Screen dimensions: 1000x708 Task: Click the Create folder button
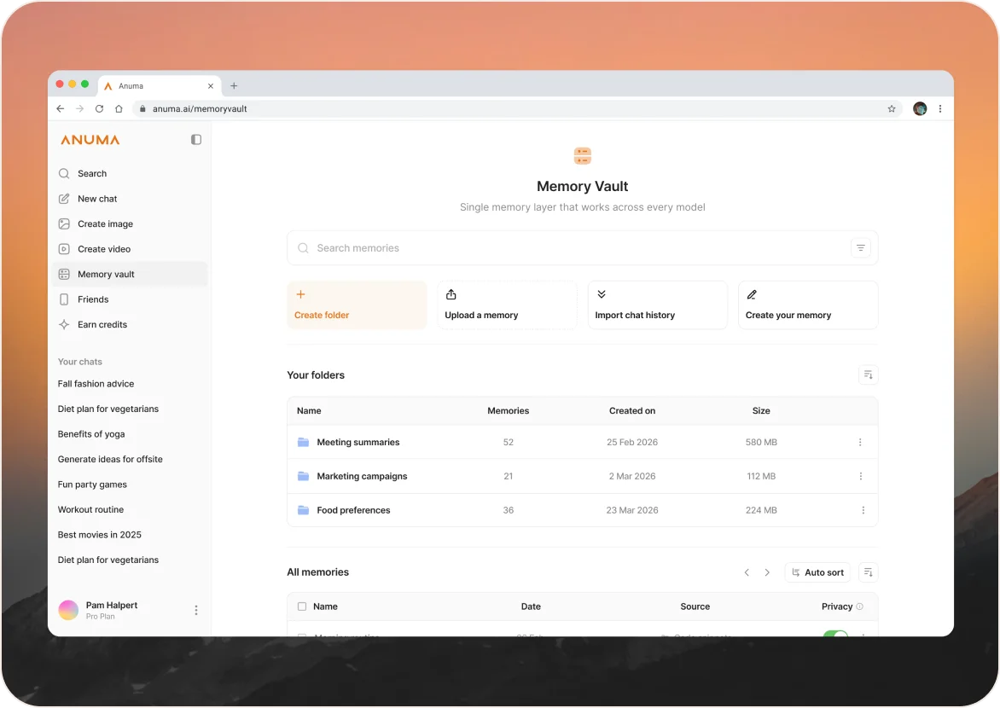[x=357, y=305]
